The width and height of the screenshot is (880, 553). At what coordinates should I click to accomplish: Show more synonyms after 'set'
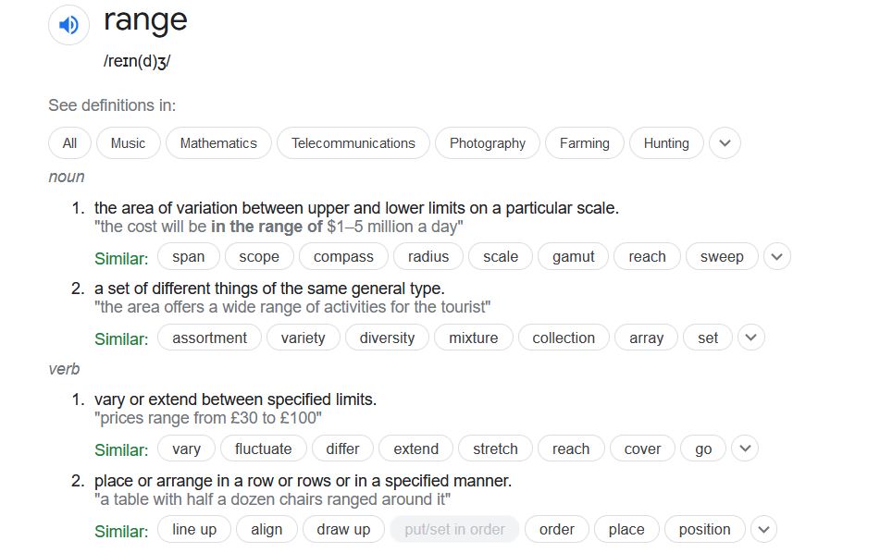point(750,338)
